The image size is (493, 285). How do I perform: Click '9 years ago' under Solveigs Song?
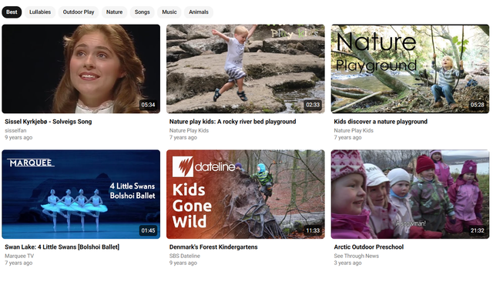[x=18, y=137]
